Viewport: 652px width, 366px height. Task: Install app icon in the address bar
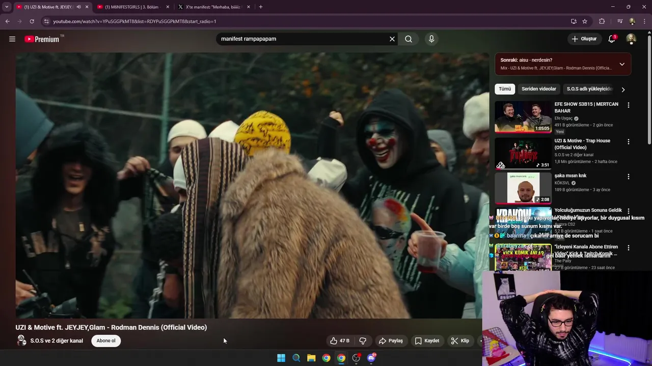click(x=574, y=21)
